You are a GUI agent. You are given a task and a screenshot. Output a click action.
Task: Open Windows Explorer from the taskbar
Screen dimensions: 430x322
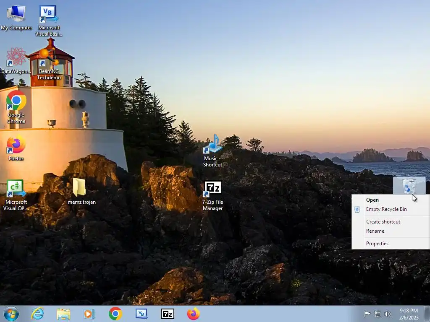click(x=63, y=314)
